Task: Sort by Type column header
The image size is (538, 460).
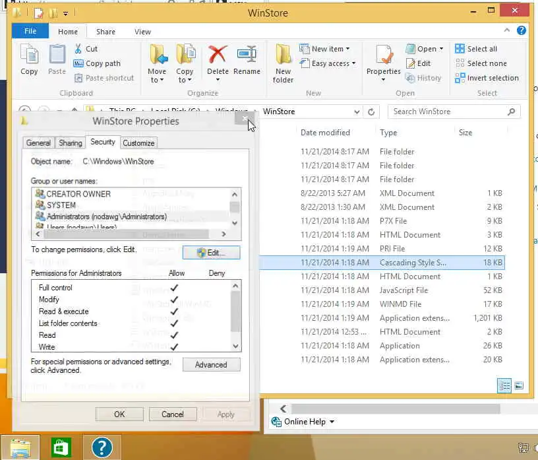Action: (388, 133)
